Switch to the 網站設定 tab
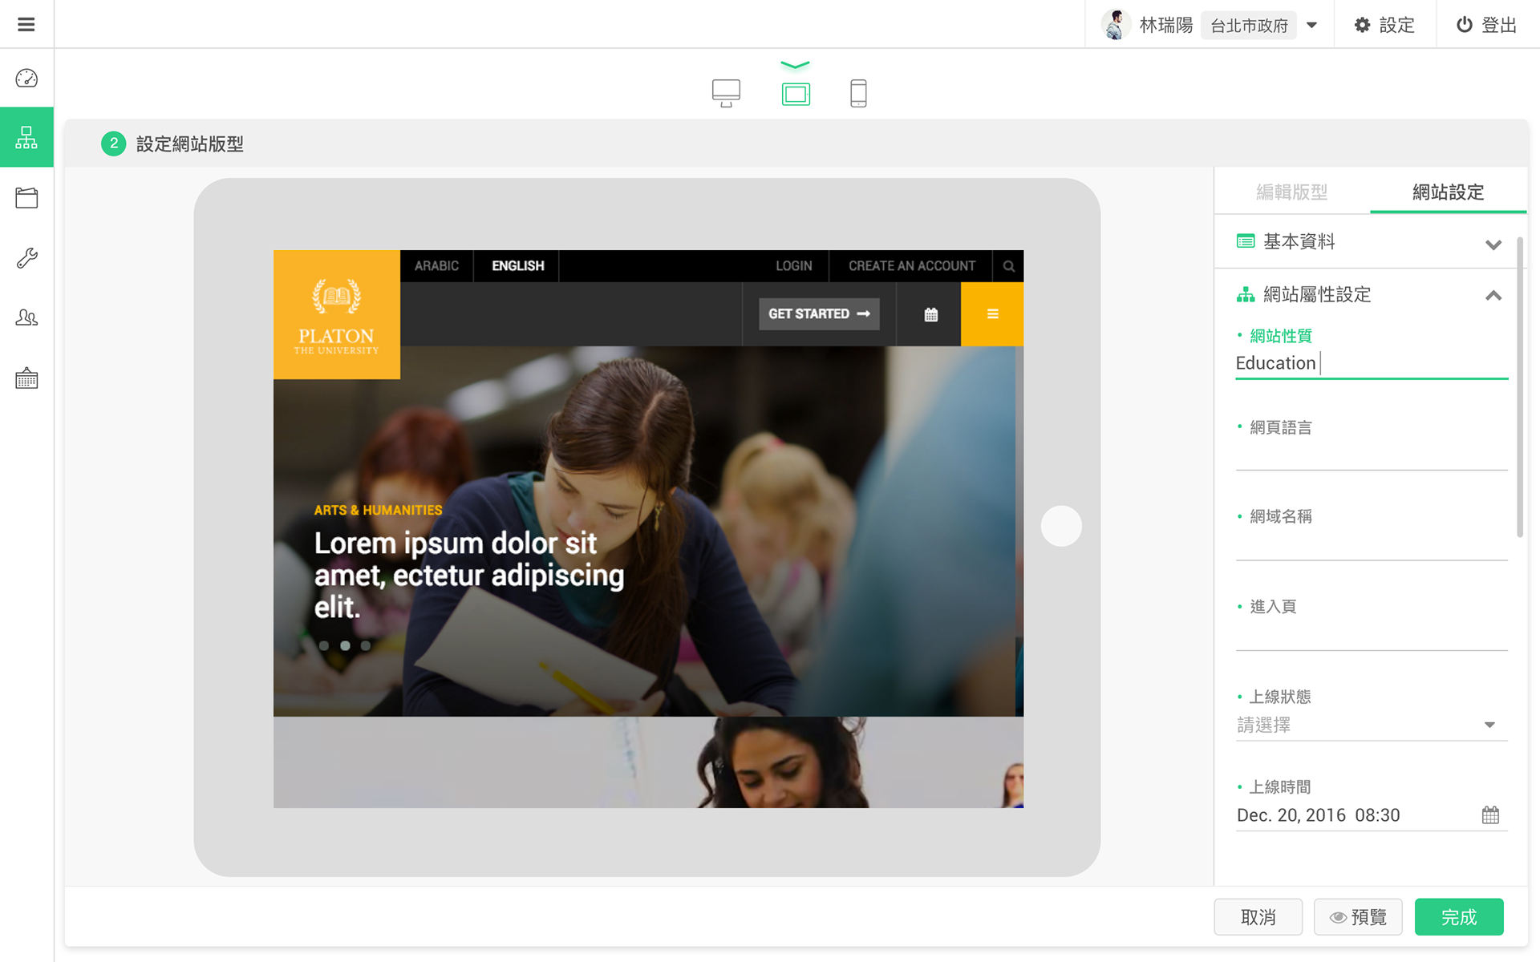 tap(1448, 192)
